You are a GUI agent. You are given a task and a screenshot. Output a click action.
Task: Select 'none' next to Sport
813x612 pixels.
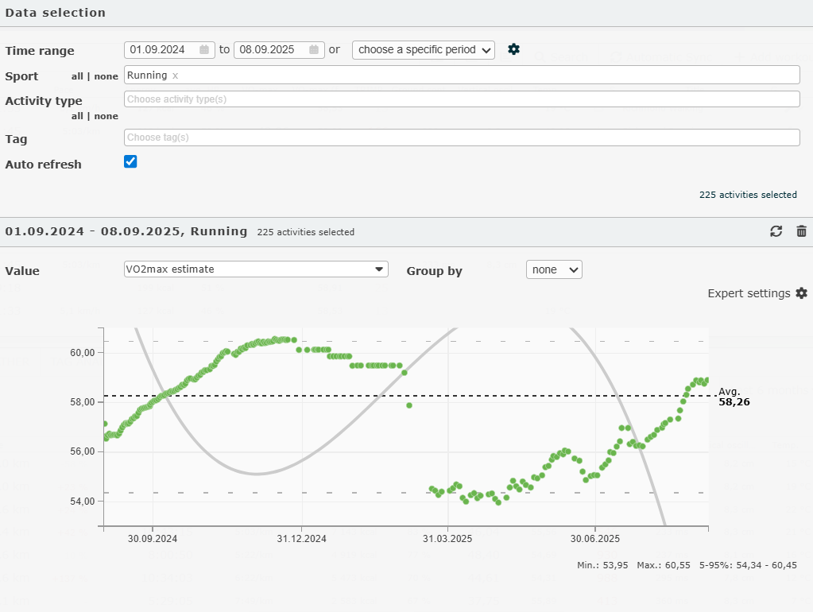click(x=106, y=76)
